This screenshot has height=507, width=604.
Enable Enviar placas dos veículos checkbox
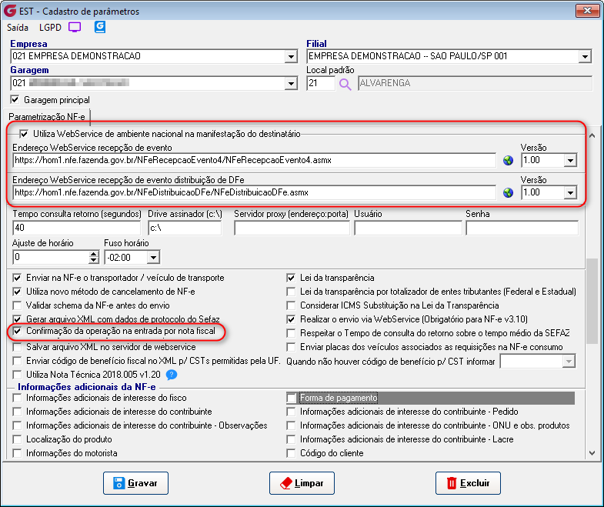pos(291,347)
